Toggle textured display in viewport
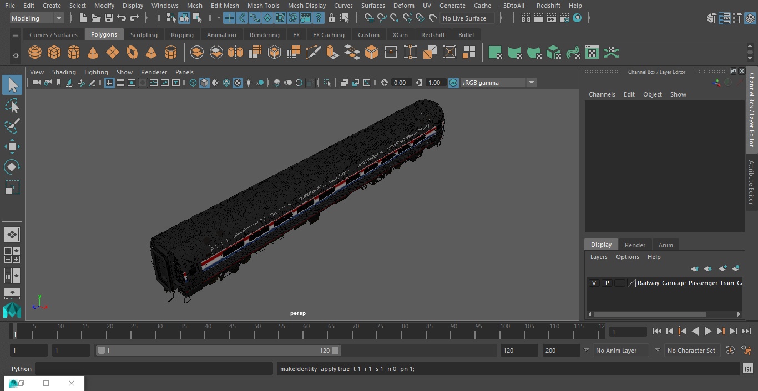This screenshot has width=758, height=391. 237,83
